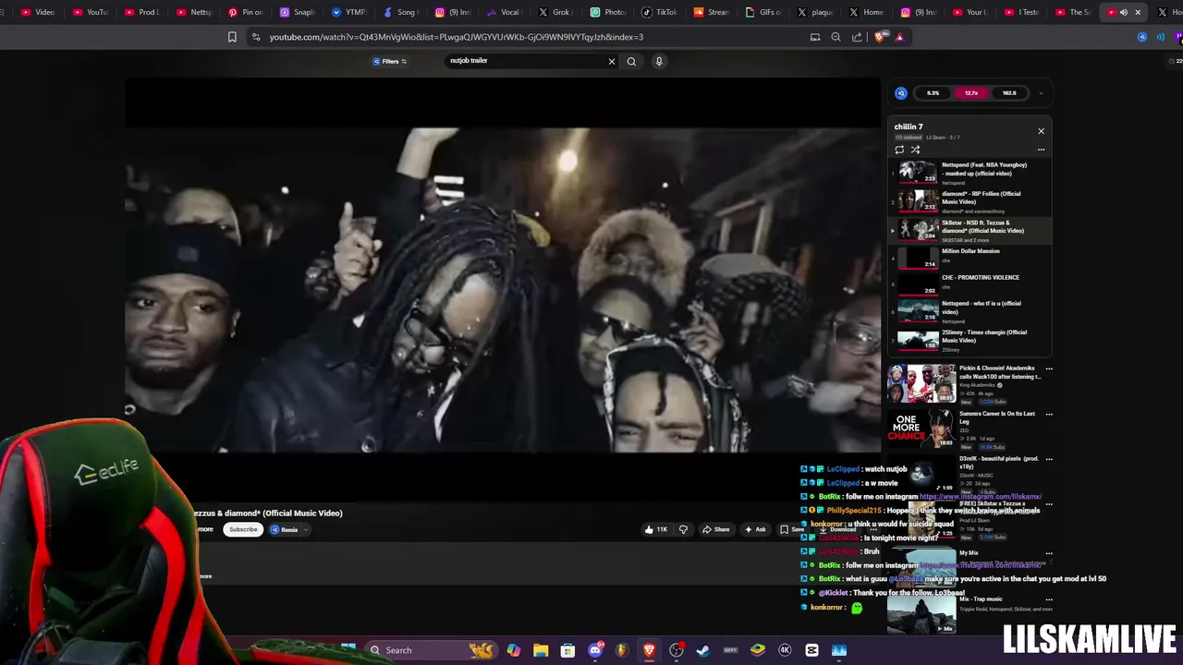Open FL Studio from the taskbar

[x=622, y=650]
